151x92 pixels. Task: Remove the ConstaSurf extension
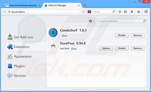(x=137, y=35)
